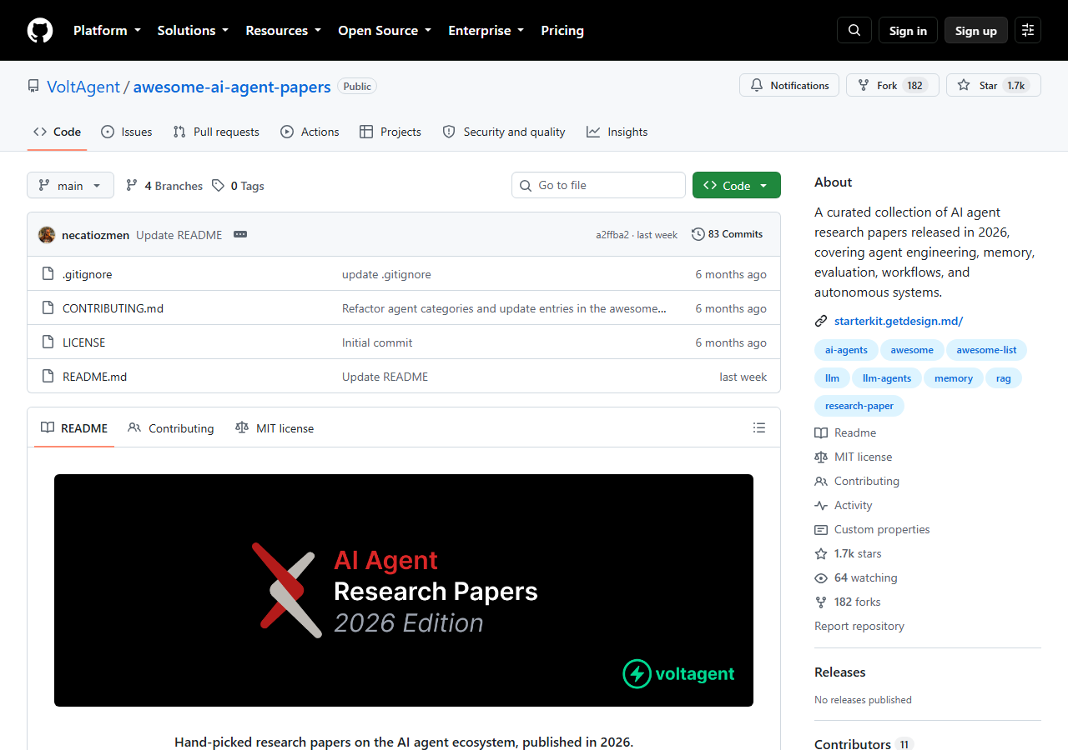This screenshot has height=750, width=1068.
Task: Click the commits history clock icon
Action: pos(698,234)
